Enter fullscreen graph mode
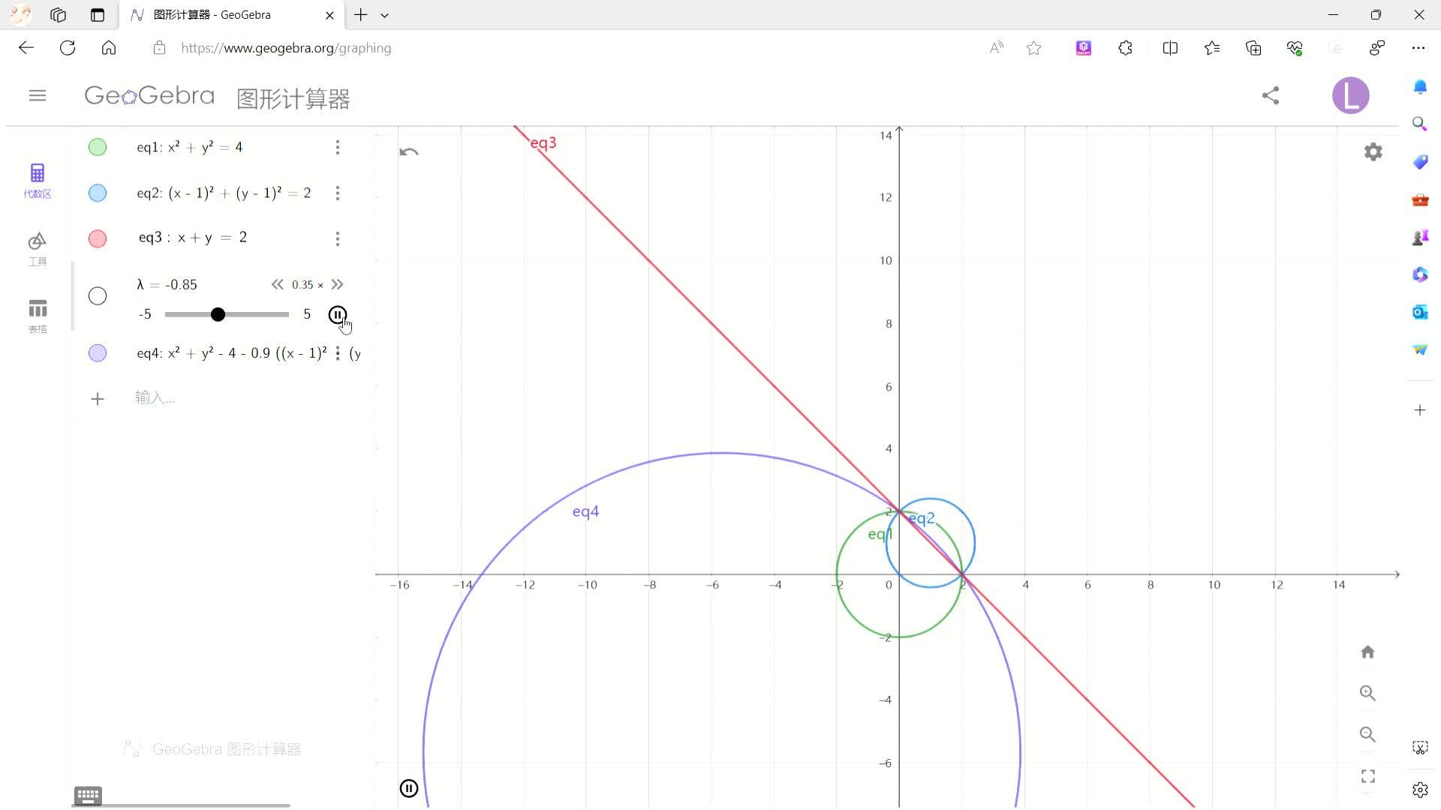The width and height of the screenshot is (1441, 810). point(1367,776)
